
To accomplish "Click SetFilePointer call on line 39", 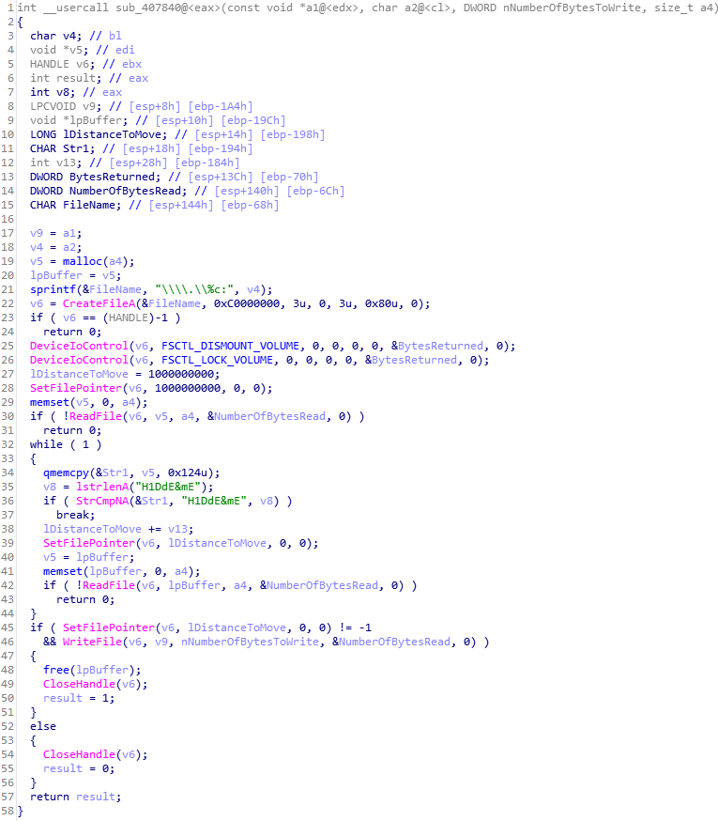I will point(89,544).
